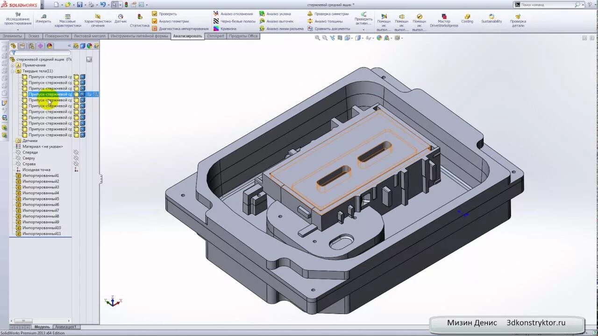Open Анализ выточек undercut analysis
The width and height of the screenshot is (598, 336).
[x=277, y=21]
